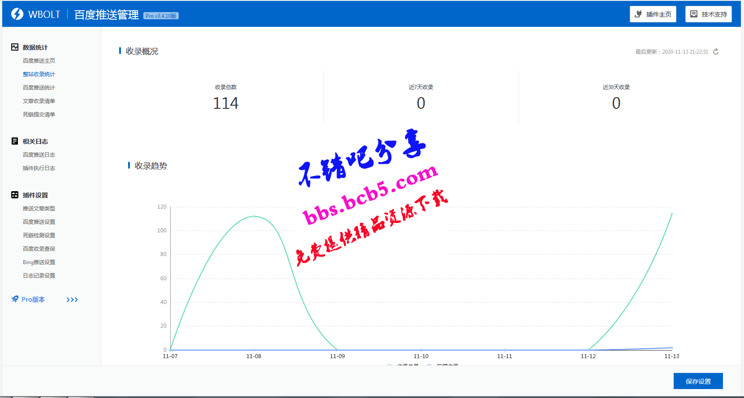Click the 插件设置 sliders icon

(15, 195)
